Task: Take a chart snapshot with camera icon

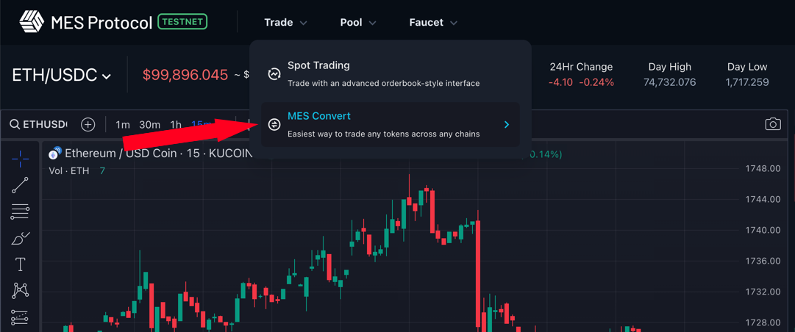Action: (773, 124)
